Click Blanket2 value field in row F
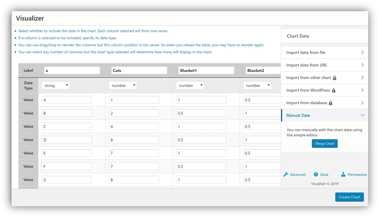This screenshot has height=217, width=379. (262, 166)
